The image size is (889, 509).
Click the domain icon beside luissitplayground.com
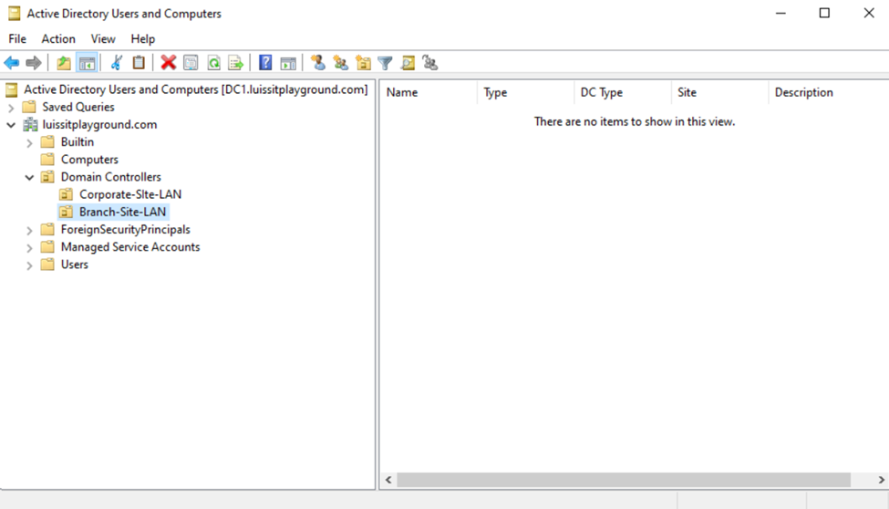(30, 125)
